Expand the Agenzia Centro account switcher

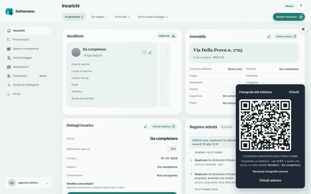[x=28, y=183]
